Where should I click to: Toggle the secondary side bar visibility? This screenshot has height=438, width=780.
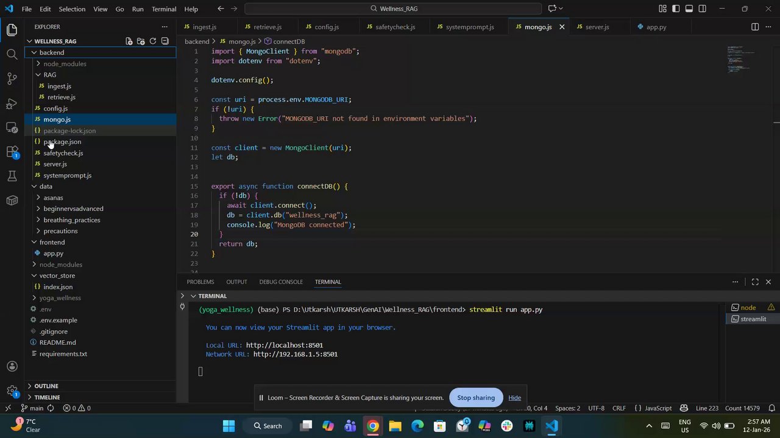point(703,9)
